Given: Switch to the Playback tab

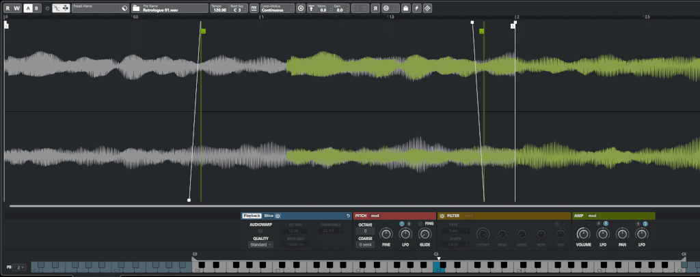Looking at the screenshot, I should pos(252,216).
